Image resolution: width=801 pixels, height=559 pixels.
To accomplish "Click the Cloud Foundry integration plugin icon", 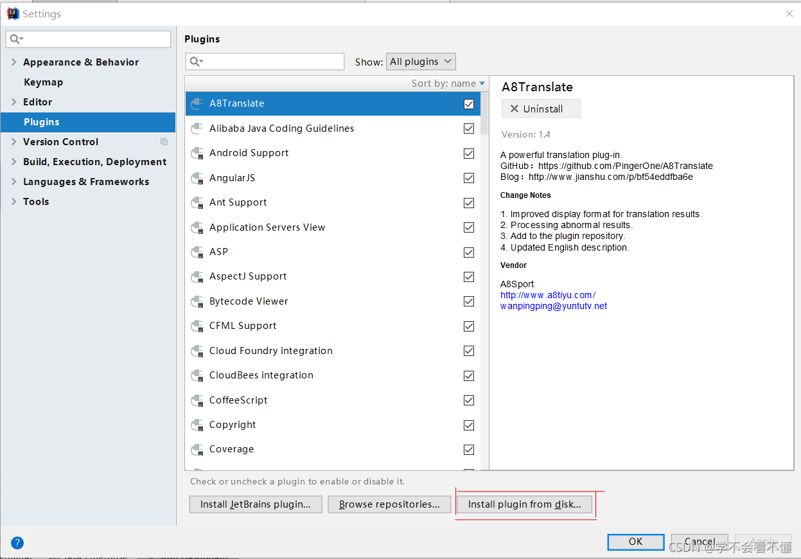I will pyautogui.click(x=198, y=351).
